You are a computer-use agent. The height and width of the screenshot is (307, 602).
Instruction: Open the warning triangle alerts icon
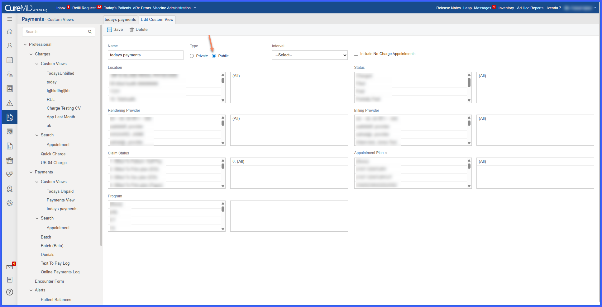(10, 103)
